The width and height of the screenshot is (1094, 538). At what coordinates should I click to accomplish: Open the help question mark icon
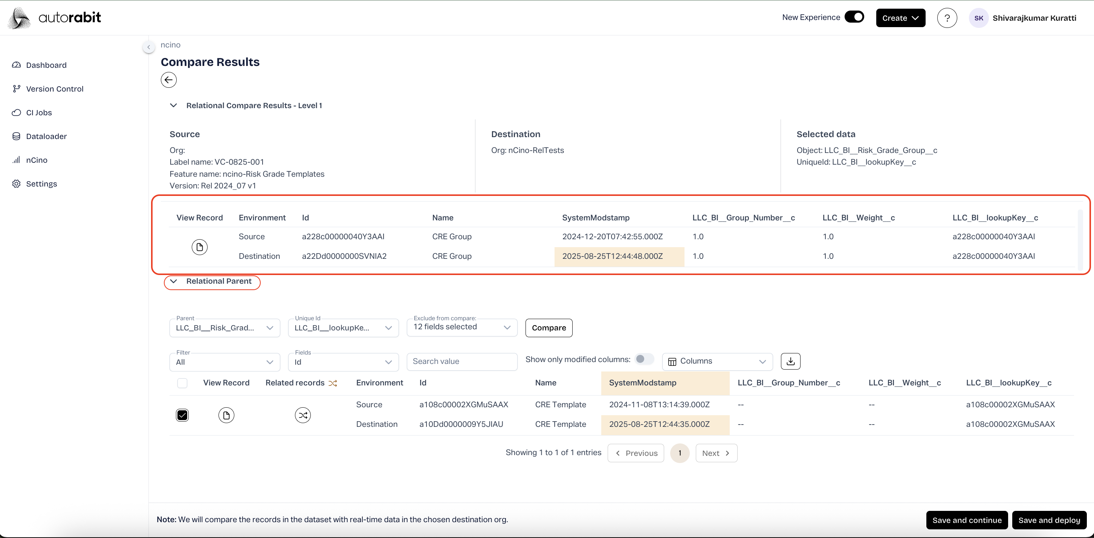tap(947, 18)
